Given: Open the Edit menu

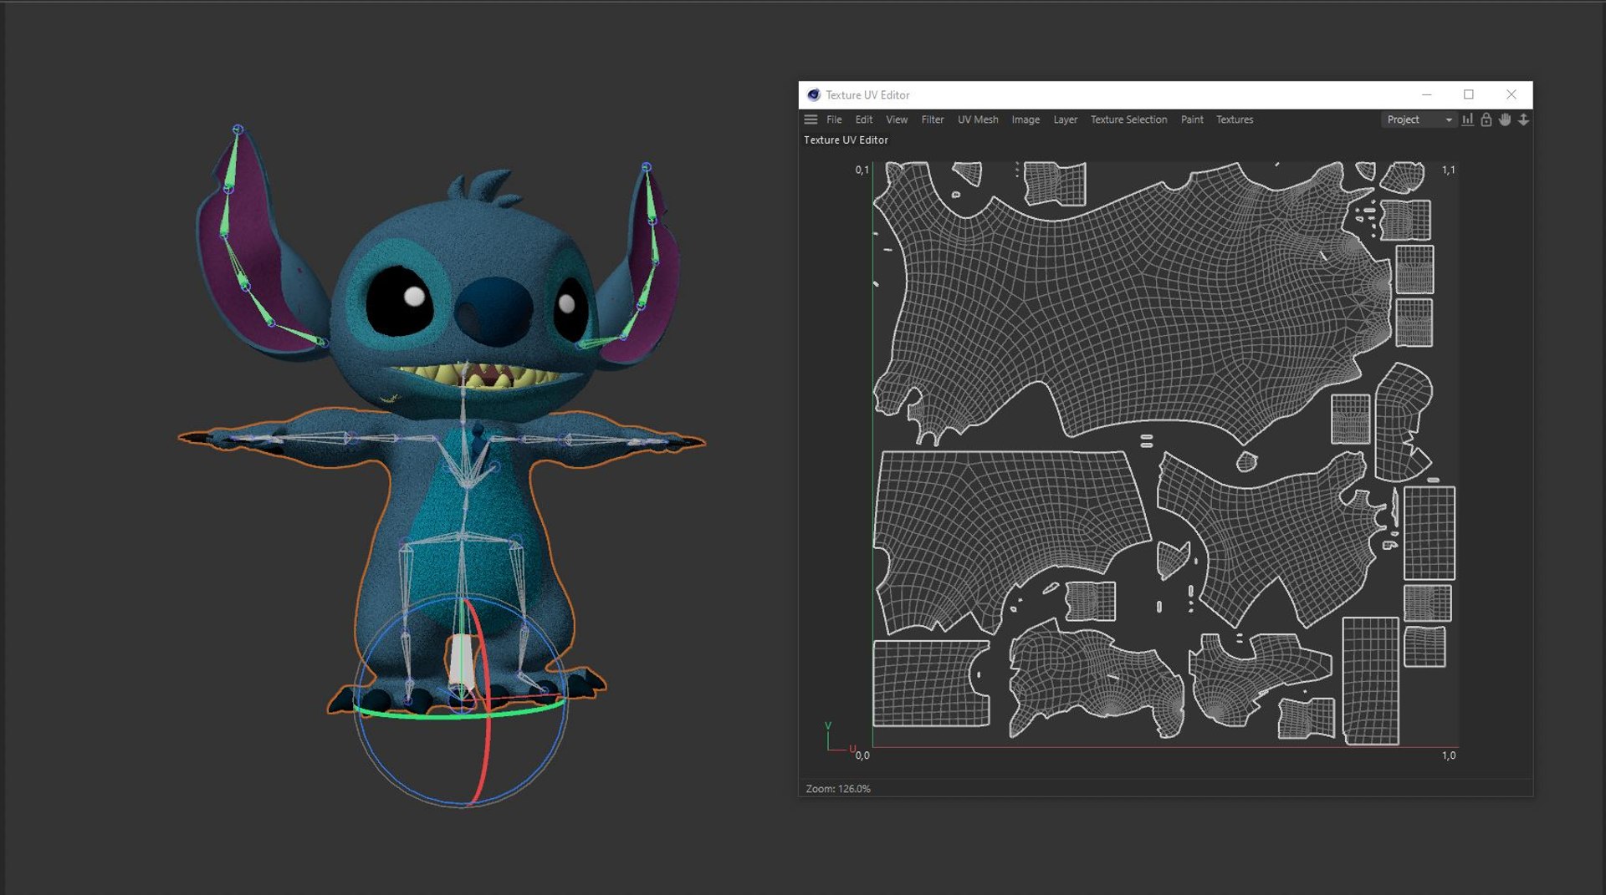Looking at the screenshot, I should (864, 120).
